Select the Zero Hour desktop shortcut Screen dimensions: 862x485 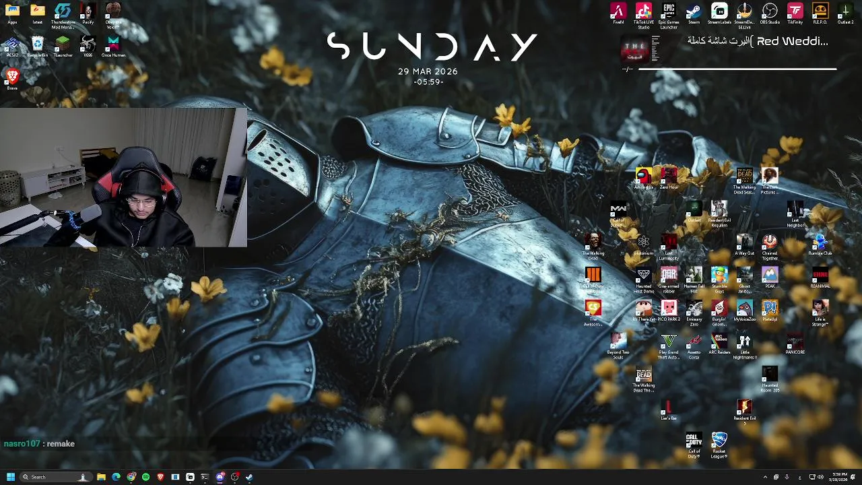point(669,179)
